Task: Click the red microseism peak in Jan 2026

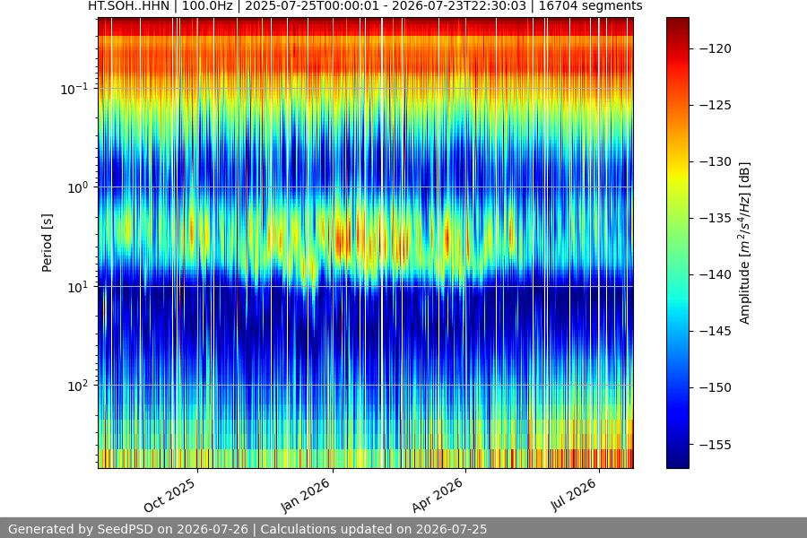Action: [340, 240]
